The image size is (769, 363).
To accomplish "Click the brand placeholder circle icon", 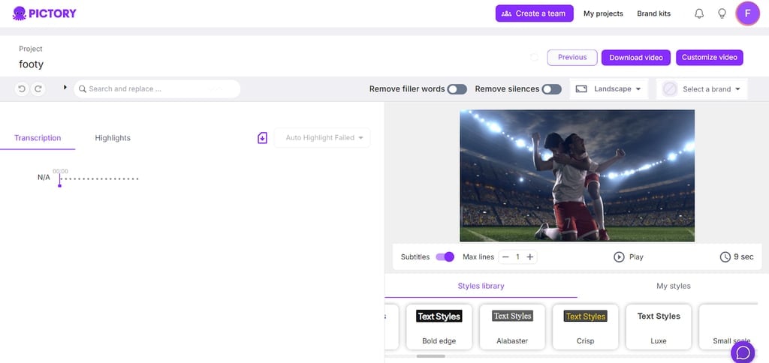I will (x=669, y=89).
